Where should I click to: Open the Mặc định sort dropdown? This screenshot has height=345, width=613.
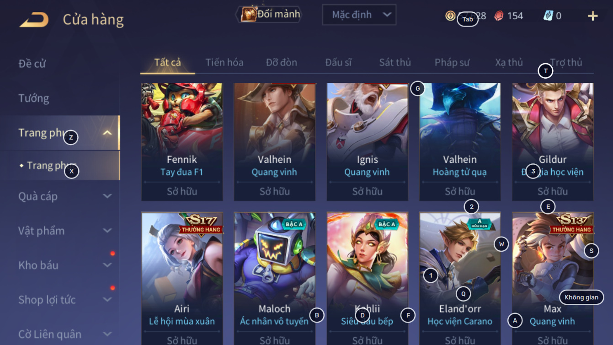(x=359, y=15)
